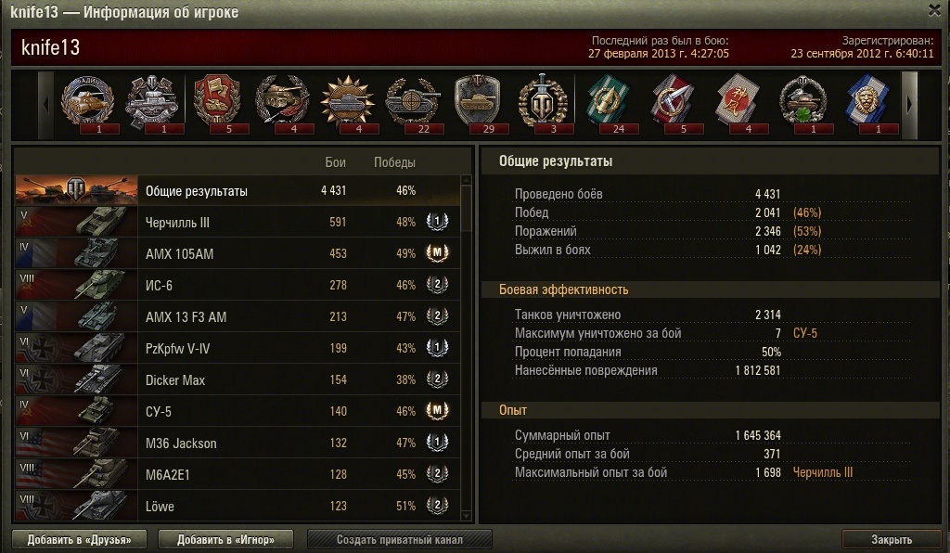Viewport: 950px width, 553px height.
Task: Click the mastery badge M for AMX 105AM
Action: click(x=437, y=252)
